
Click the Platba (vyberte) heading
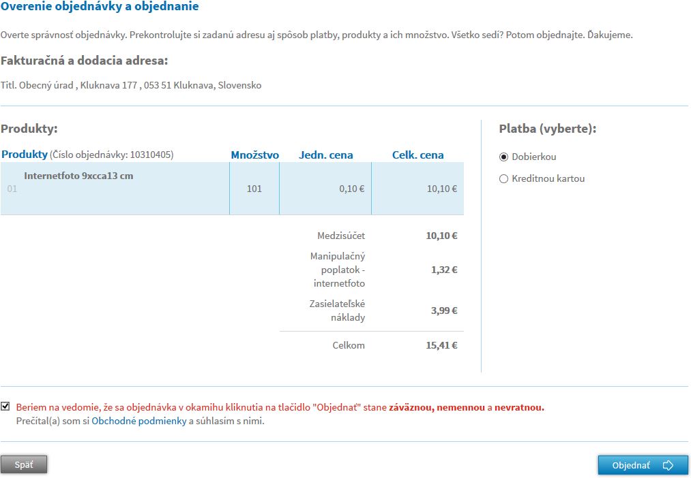547,129
